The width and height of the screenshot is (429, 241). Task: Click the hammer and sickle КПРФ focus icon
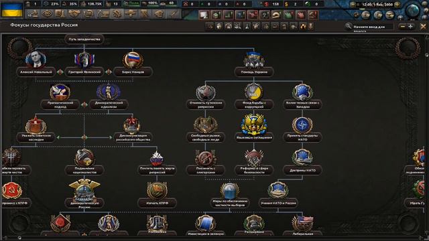[11, 190]
